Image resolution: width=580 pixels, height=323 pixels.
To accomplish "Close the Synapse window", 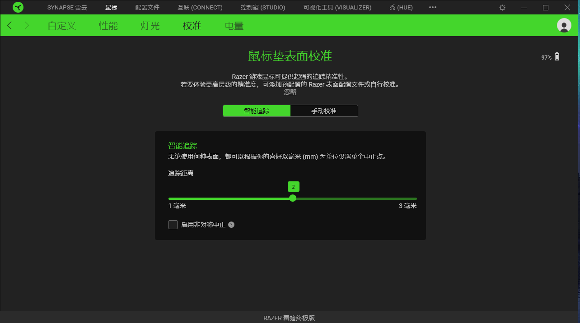I will 567,8.
